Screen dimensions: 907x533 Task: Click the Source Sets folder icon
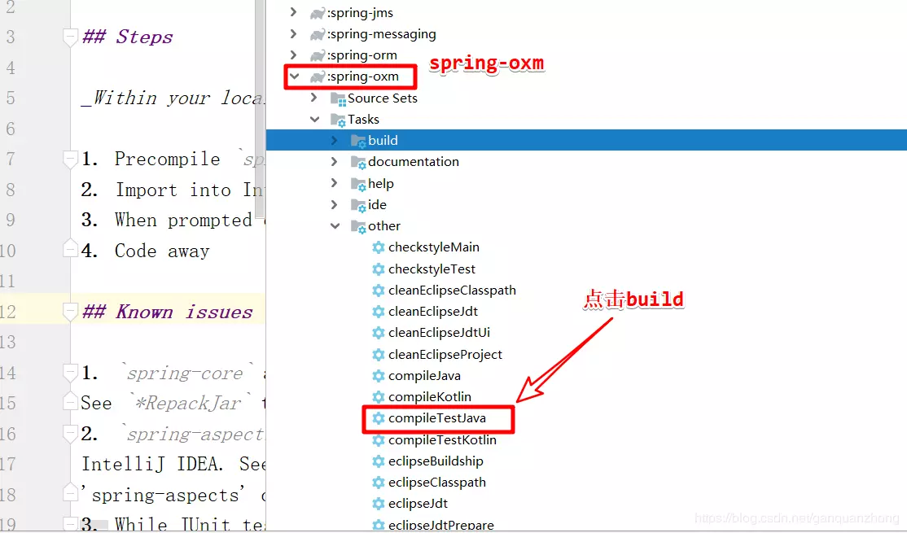pyautogui.click(x=338, y=98)
